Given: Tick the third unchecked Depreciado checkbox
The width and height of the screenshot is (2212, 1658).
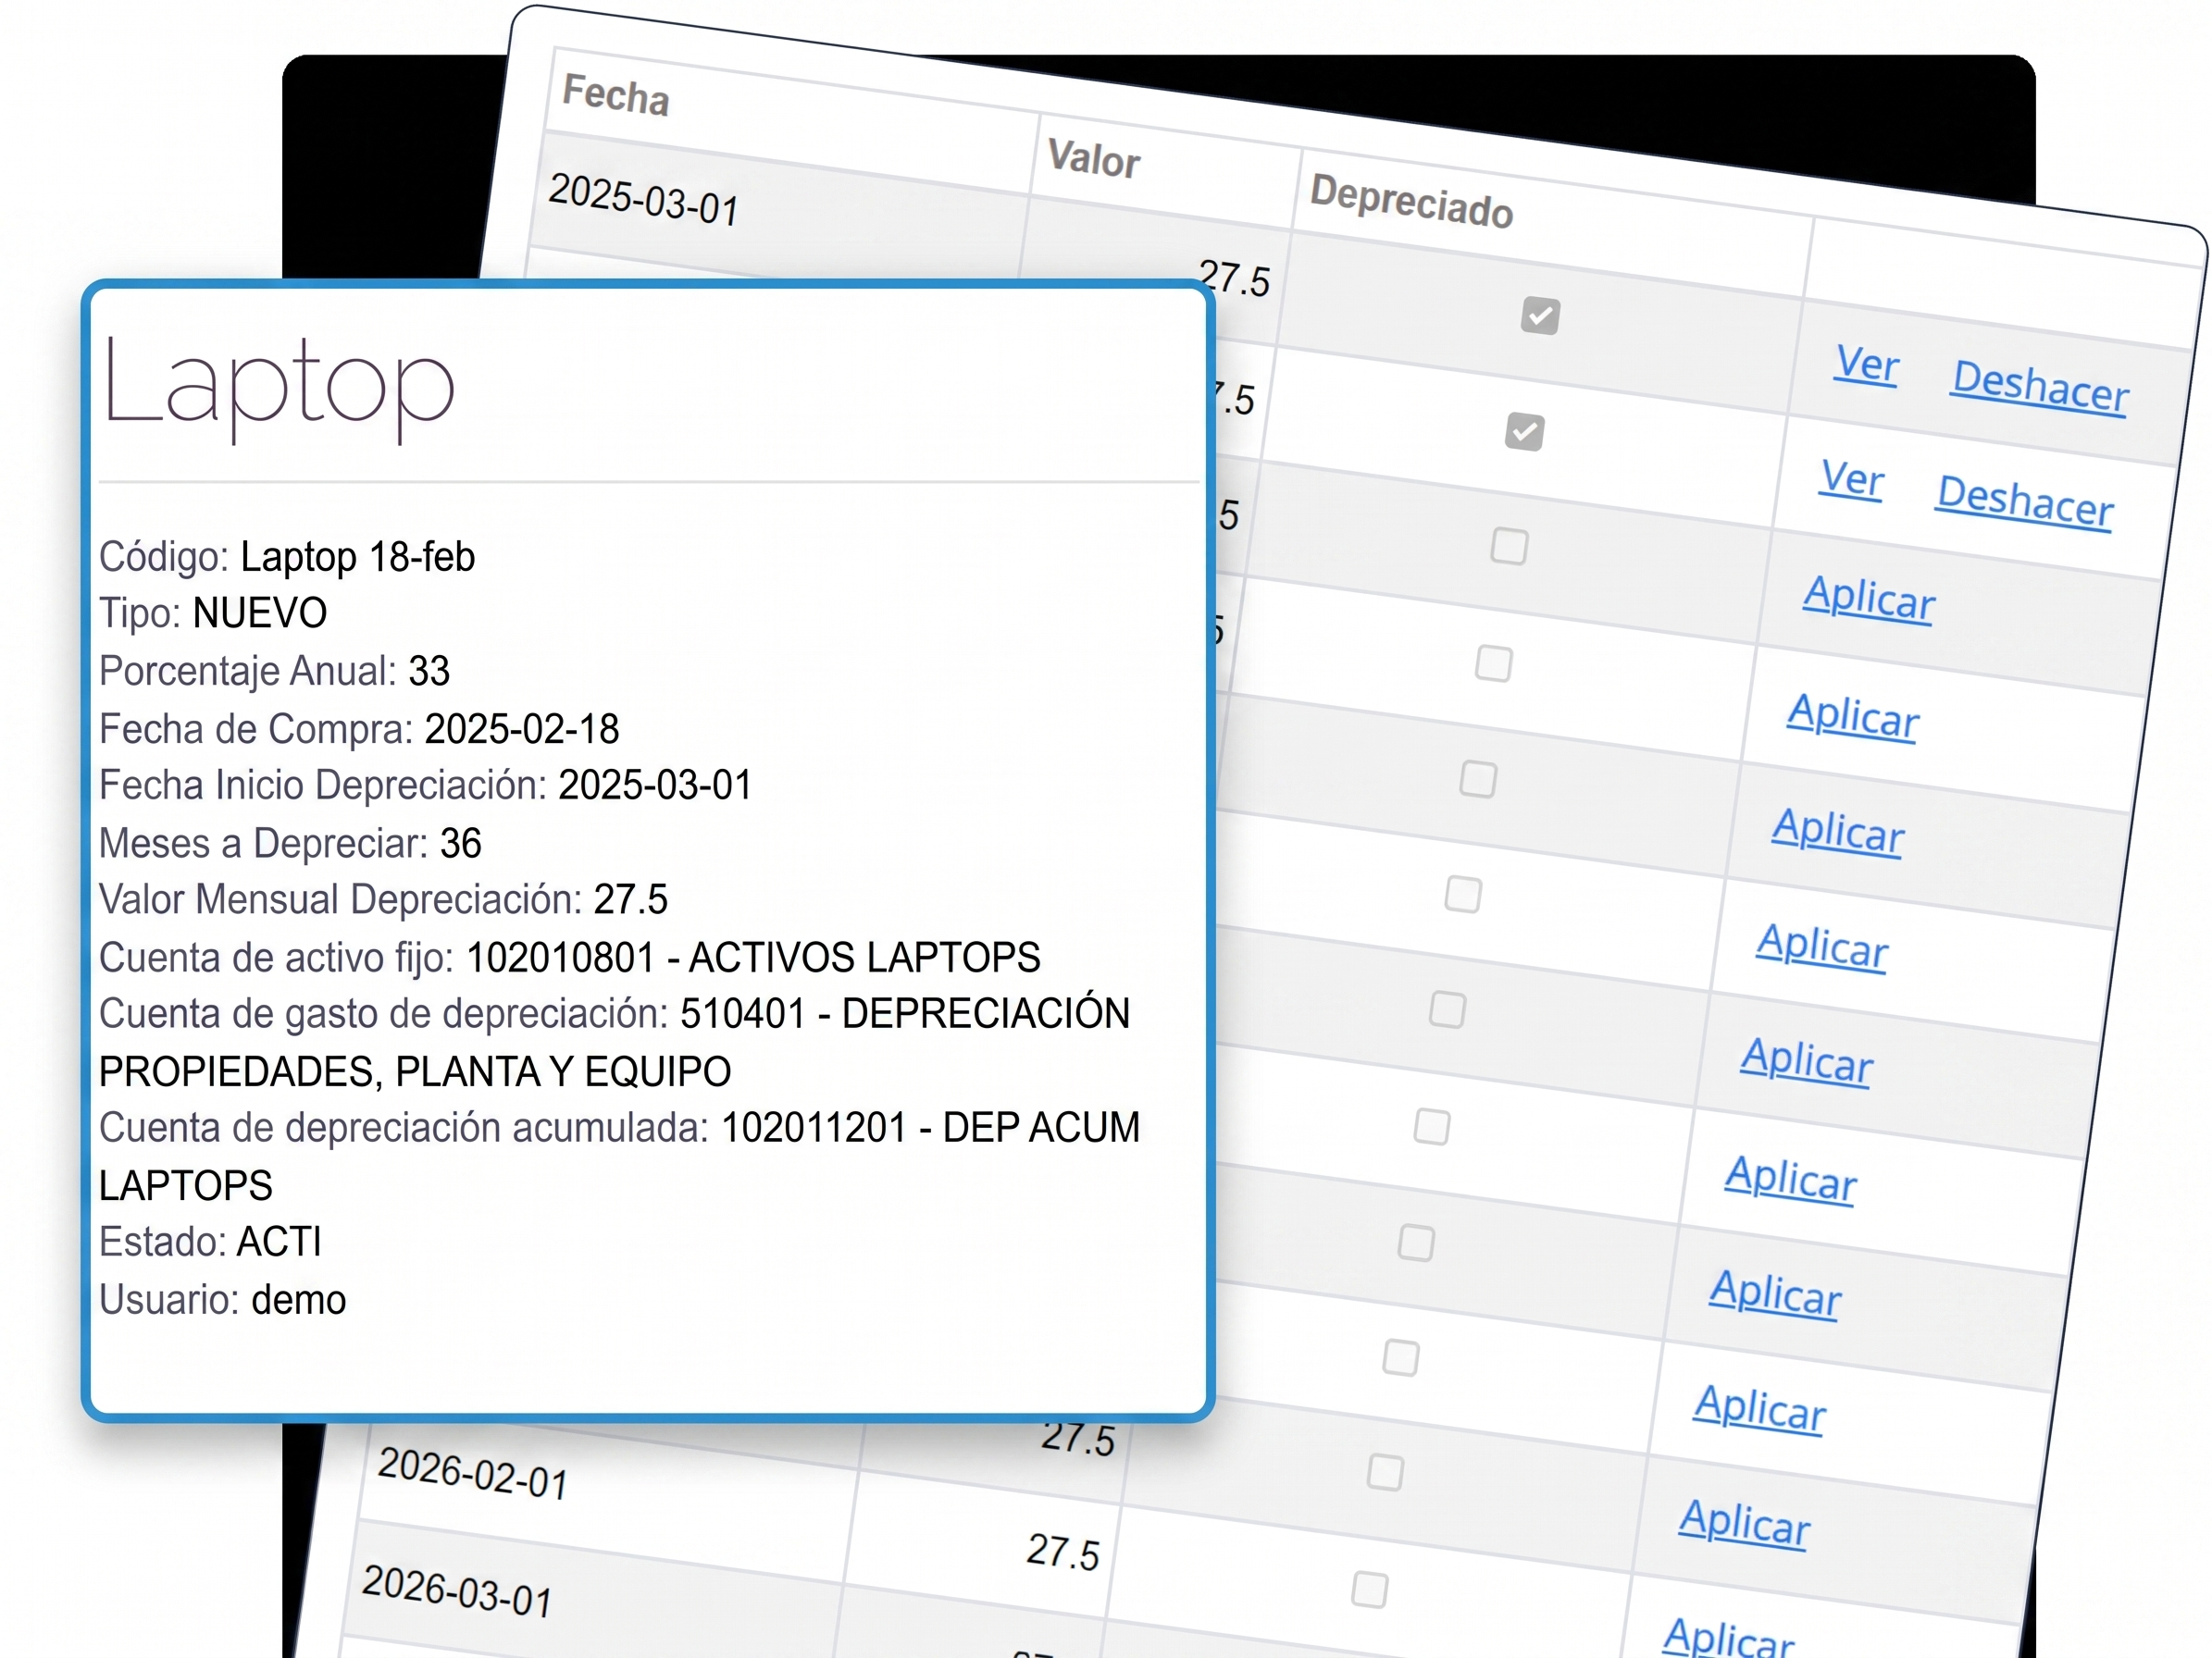Looking at the screenshot, I should pos(1478,778).
